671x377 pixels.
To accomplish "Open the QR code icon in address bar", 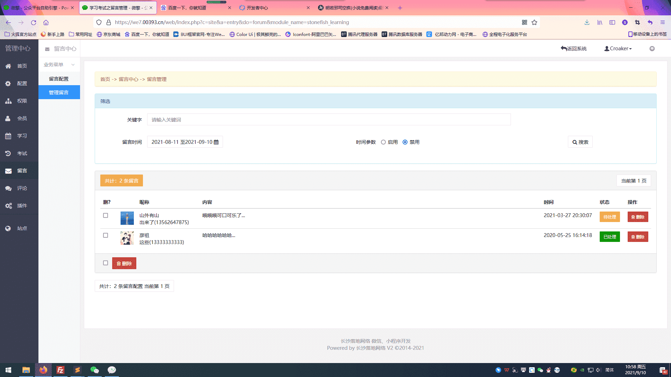I will [525, 22].
